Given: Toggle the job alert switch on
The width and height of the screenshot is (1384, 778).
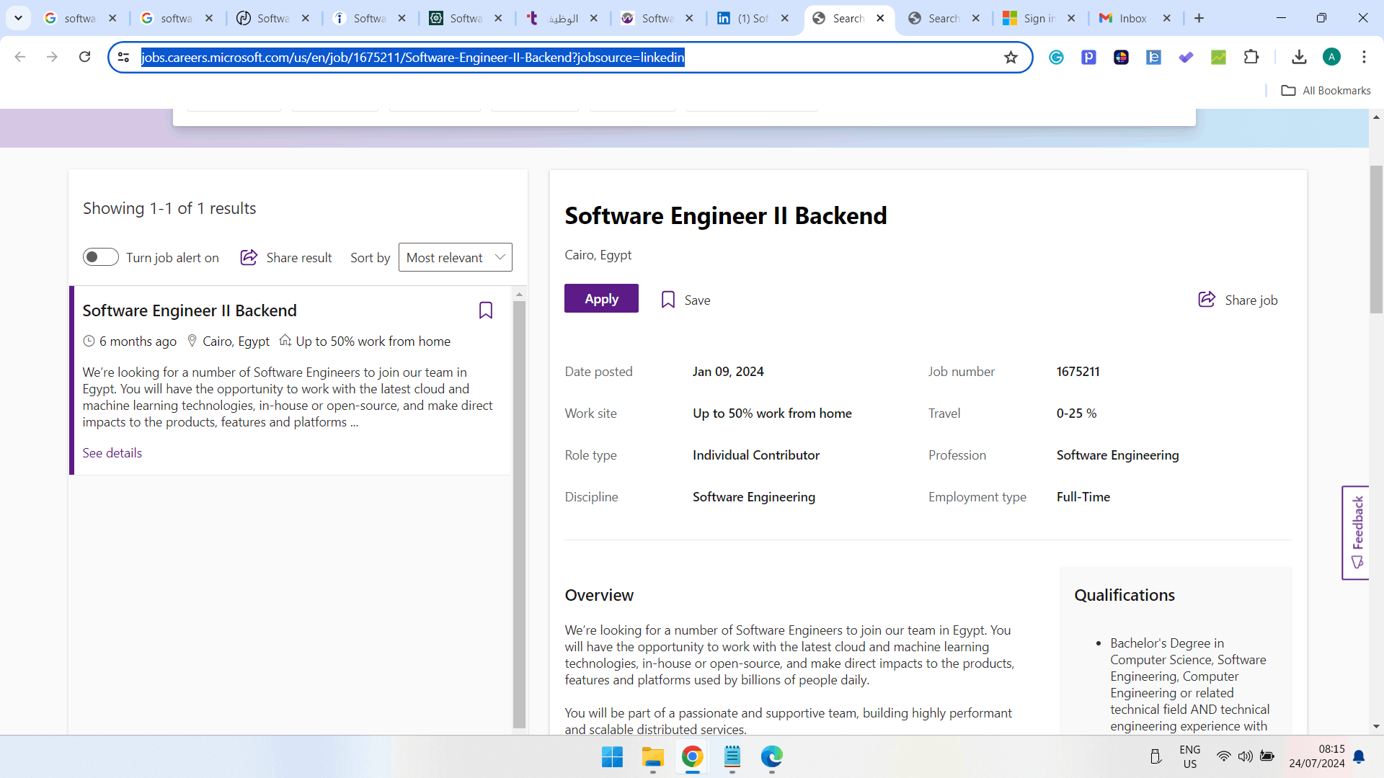Looking at the screenshot, I should 100,257.
